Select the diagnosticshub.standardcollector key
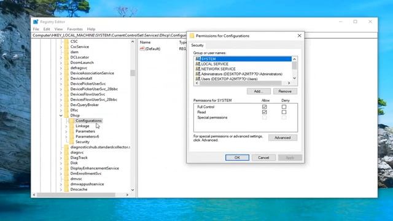 click(100, 147)
